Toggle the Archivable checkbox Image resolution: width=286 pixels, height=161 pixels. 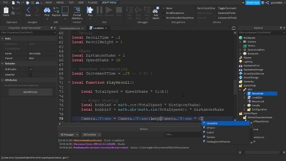pyautogui.click(x=30, y=69)
